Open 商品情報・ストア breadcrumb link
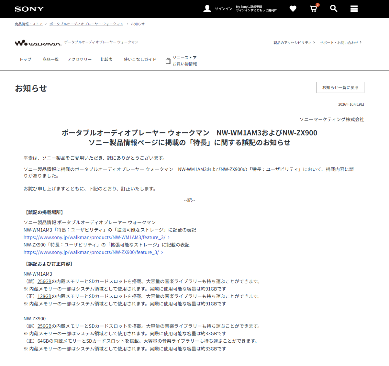Screen dimensions: 389x366 tap(28, 24)
